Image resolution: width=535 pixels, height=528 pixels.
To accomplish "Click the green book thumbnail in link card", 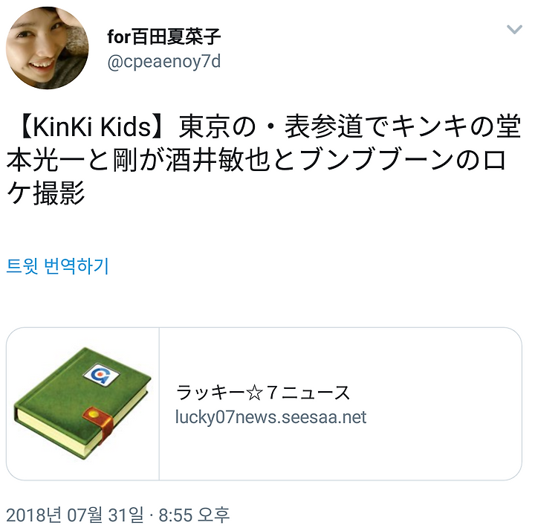I will pyautogui.click(x=82, y=403).
